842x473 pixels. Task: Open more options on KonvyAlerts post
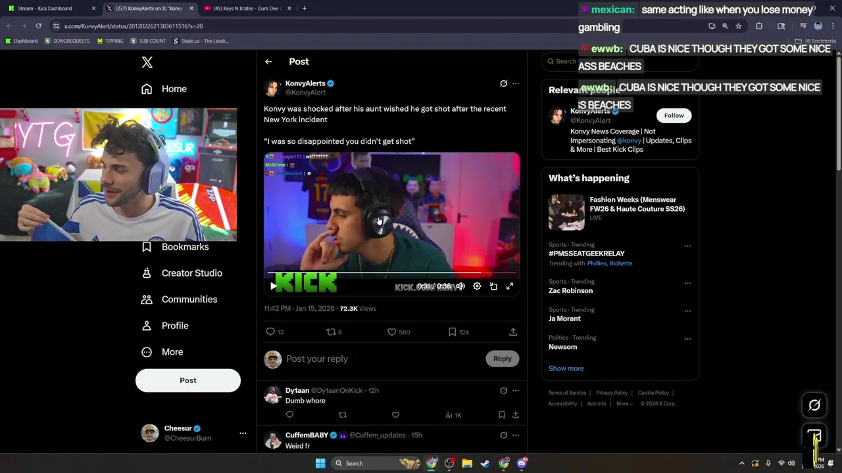pos(516,83)
